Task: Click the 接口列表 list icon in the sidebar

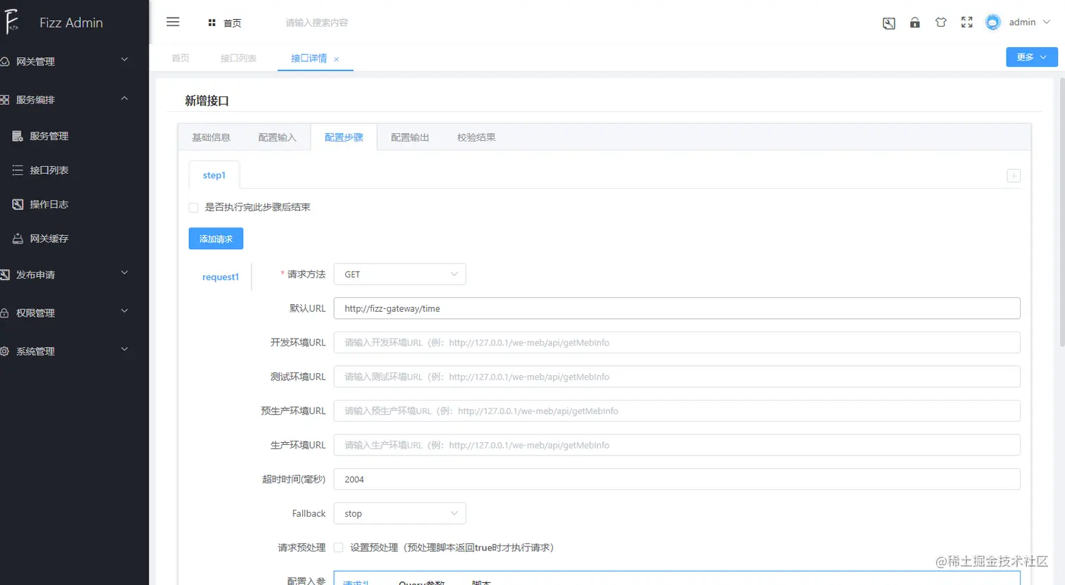Action: point(18,170)
